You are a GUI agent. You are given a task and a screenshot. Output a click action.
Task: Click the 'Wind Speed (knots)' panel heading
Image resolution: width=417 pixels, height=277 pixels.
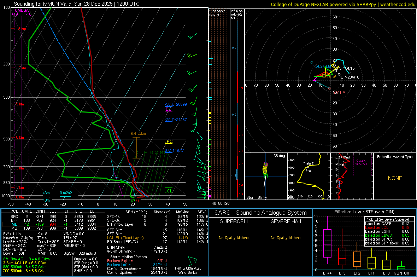217,12
